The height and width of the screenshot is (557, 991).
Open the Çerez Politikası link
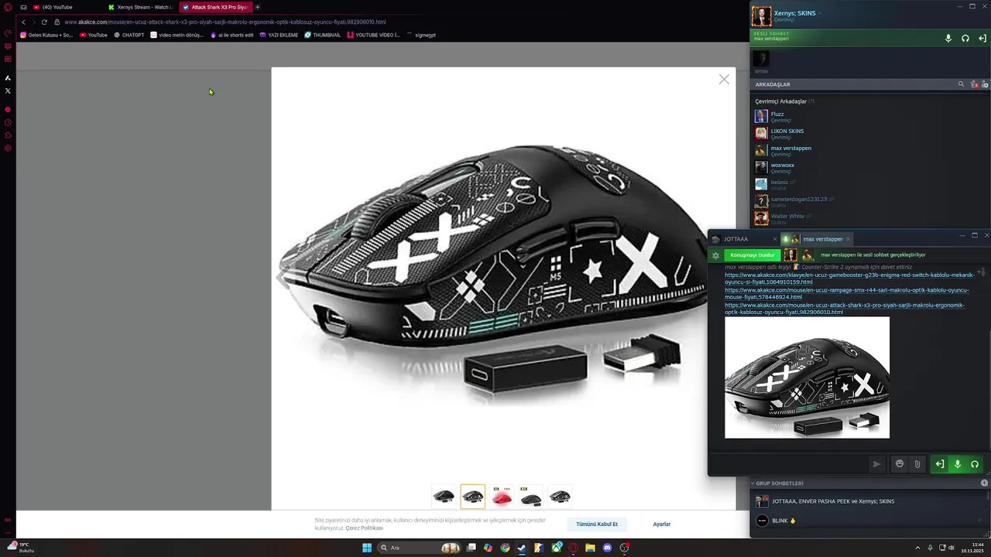click(x=364, y=528)
